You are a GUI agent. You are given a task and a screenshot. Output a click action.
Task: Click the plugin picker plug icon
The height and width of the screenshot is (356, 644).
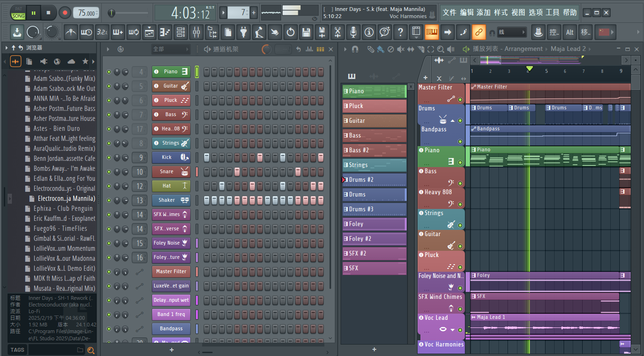coord(244,32)
